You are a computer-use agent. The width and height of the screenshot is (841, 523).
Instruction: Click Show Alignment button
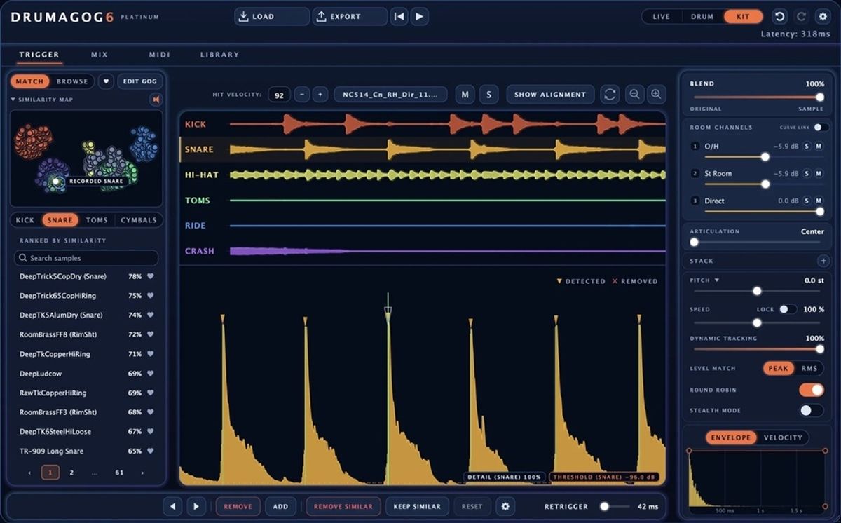pos(550,95)
